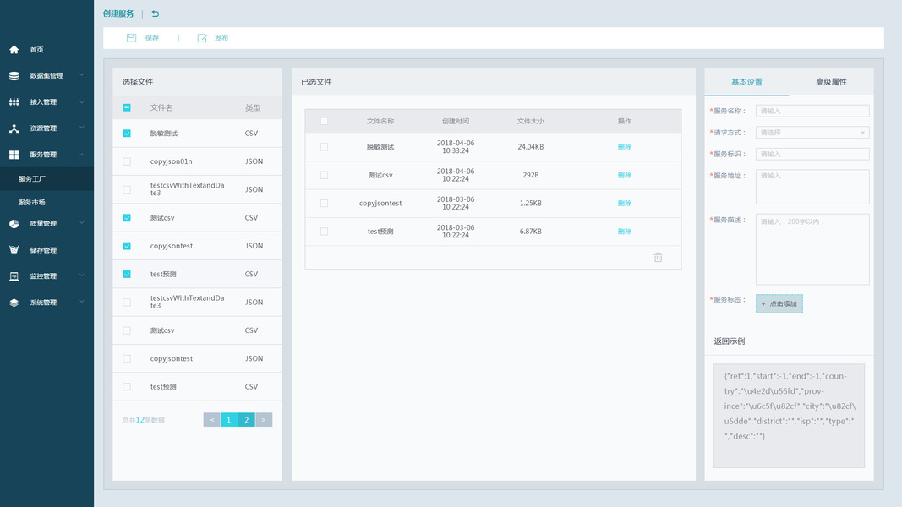Click the 系统管理 layers icon

(x=14, y=303)
